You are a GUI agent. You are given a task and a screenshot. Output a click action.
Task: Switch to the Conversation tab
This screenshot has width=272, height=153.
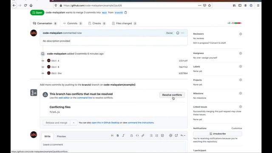pyautogui.click(x=45, y=23)
